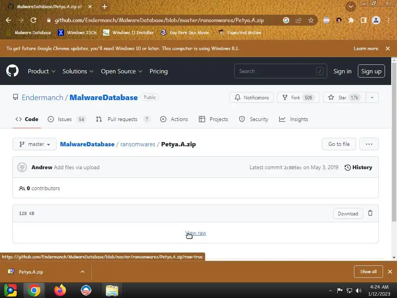
Task: Switch to the Pull requests tab
Action: (123, 120)
